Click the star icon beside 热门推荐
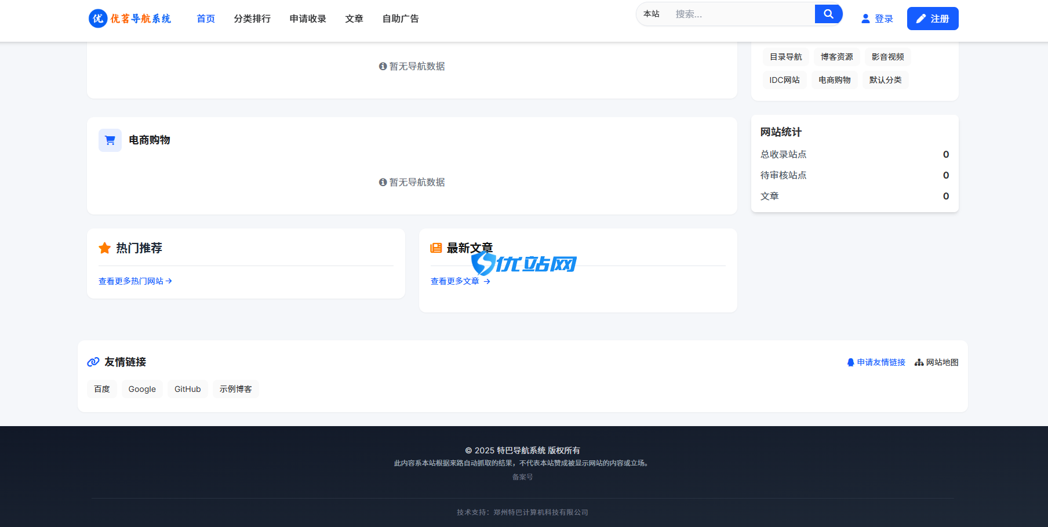 point(105,248)
